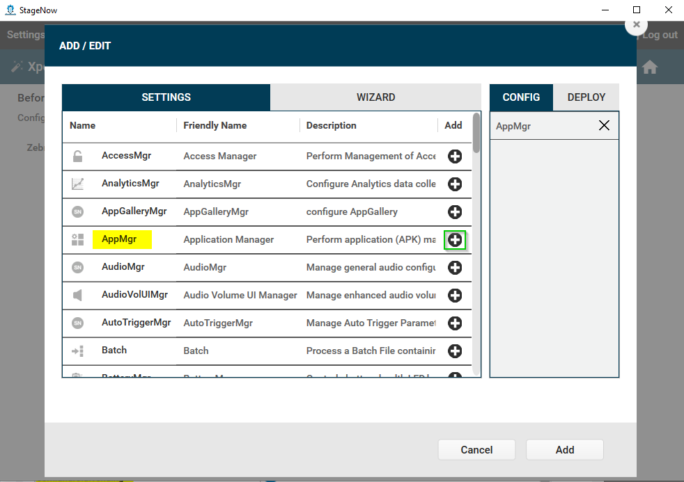Screen dimensions: 684x482
Task: Click the plus icon beside Audio Volume UI Manager
Action: pos(455,296)
